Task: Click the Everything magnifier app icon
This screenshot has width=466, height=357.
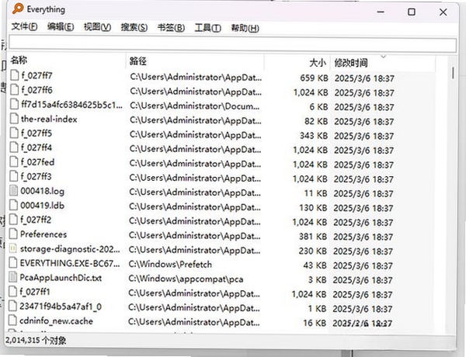Action: click(x=18, y=9)
